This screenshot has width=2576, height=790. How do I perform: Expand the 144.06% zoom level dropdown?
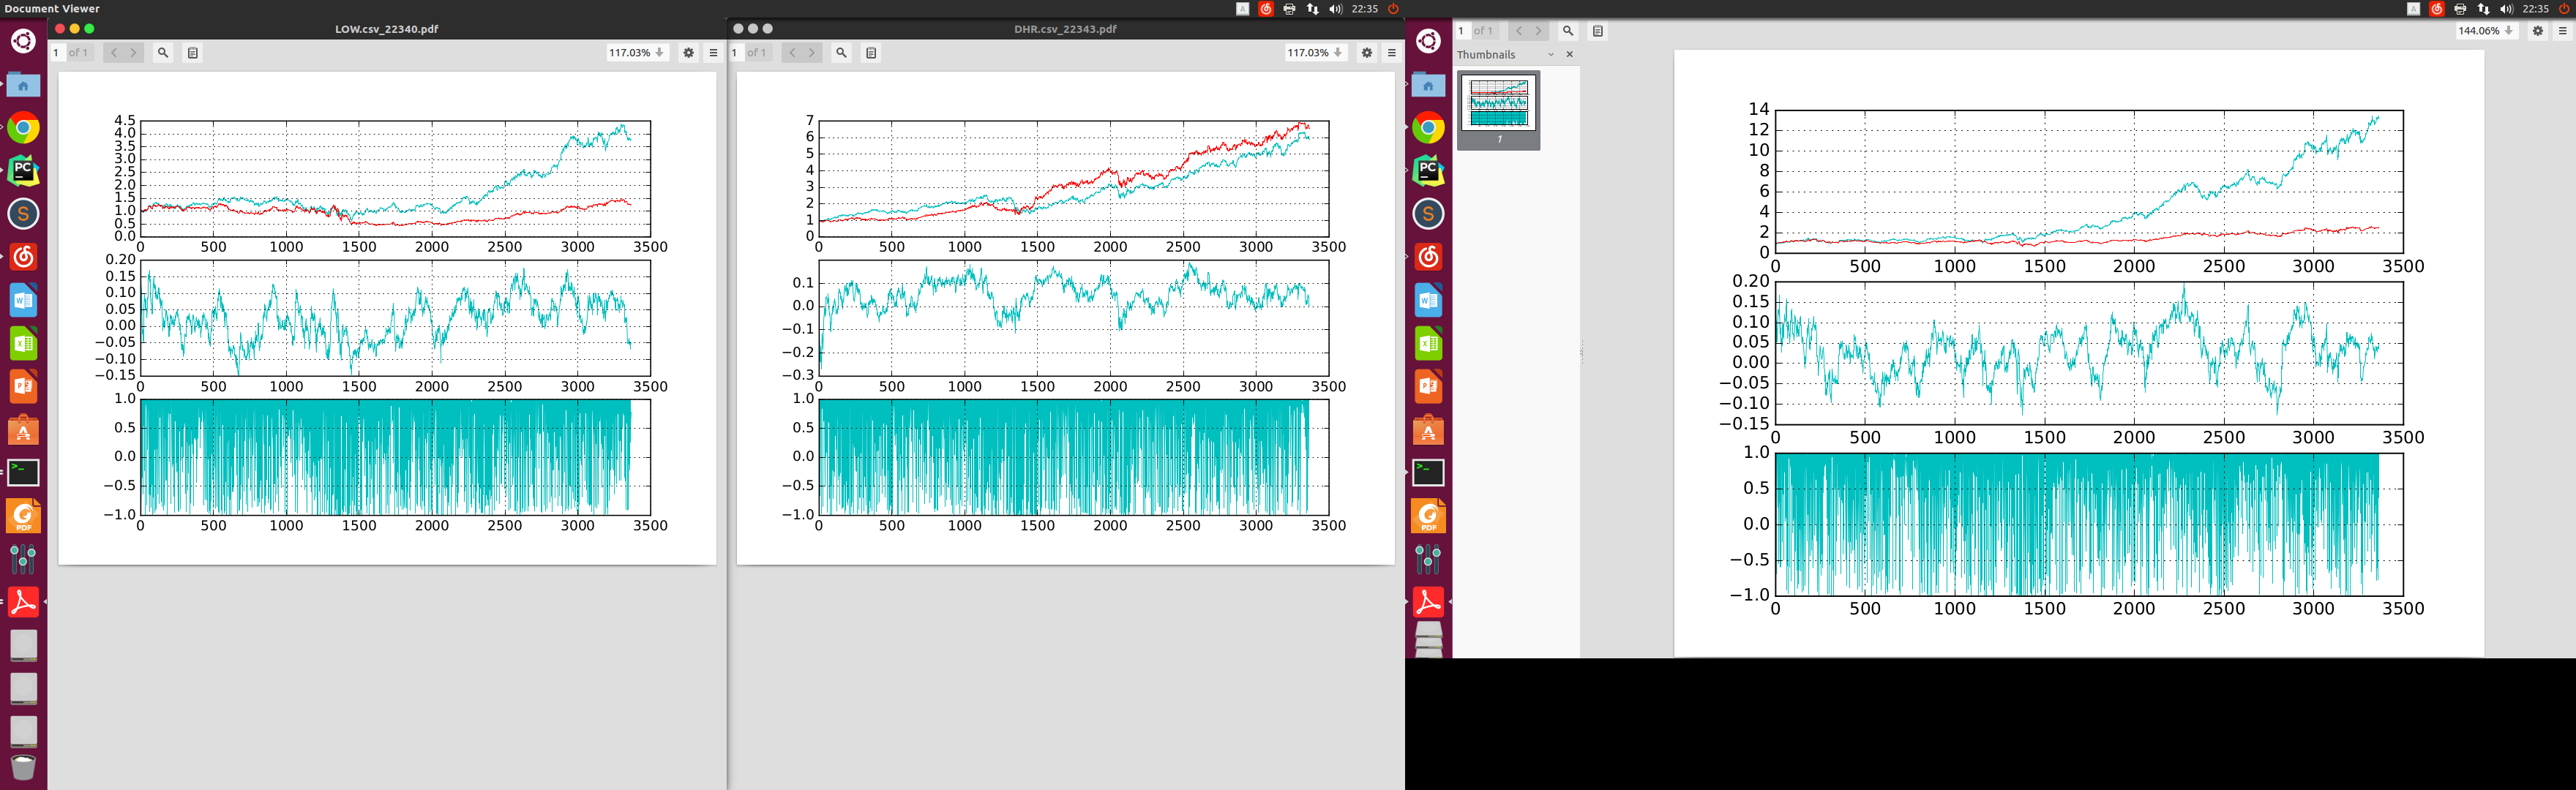2508,31
